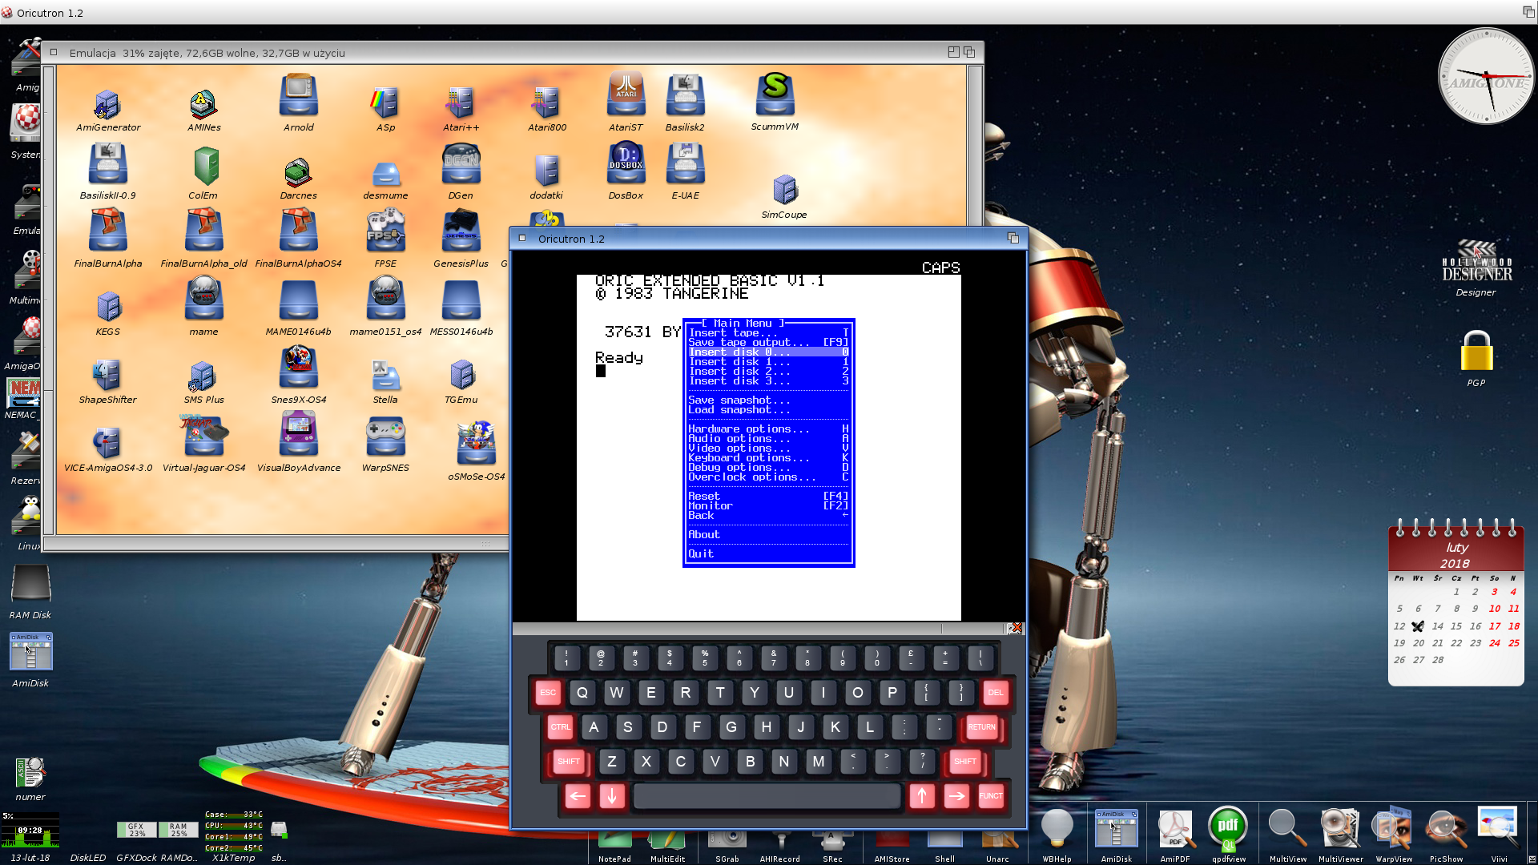Click the space bar on virtual keyboard
This screenshot has height=865, width=1538.
767,796
